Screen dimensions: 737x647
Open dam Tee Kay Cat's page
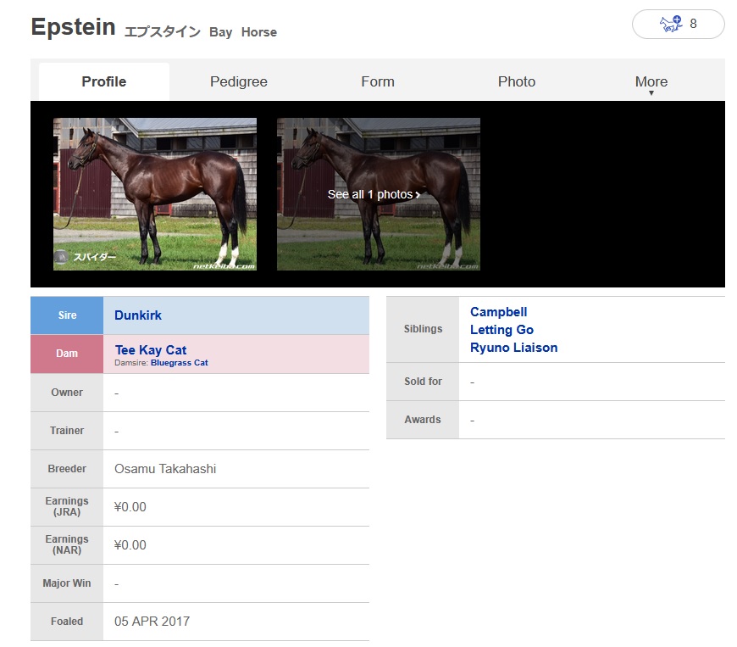point(151,349)
